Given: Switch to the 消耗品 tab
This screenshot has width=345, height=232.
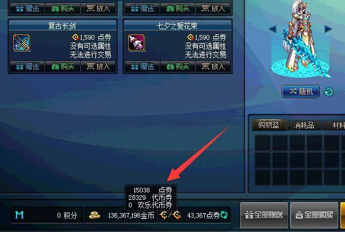Looking at the screenshot, I should click(304, 125).
